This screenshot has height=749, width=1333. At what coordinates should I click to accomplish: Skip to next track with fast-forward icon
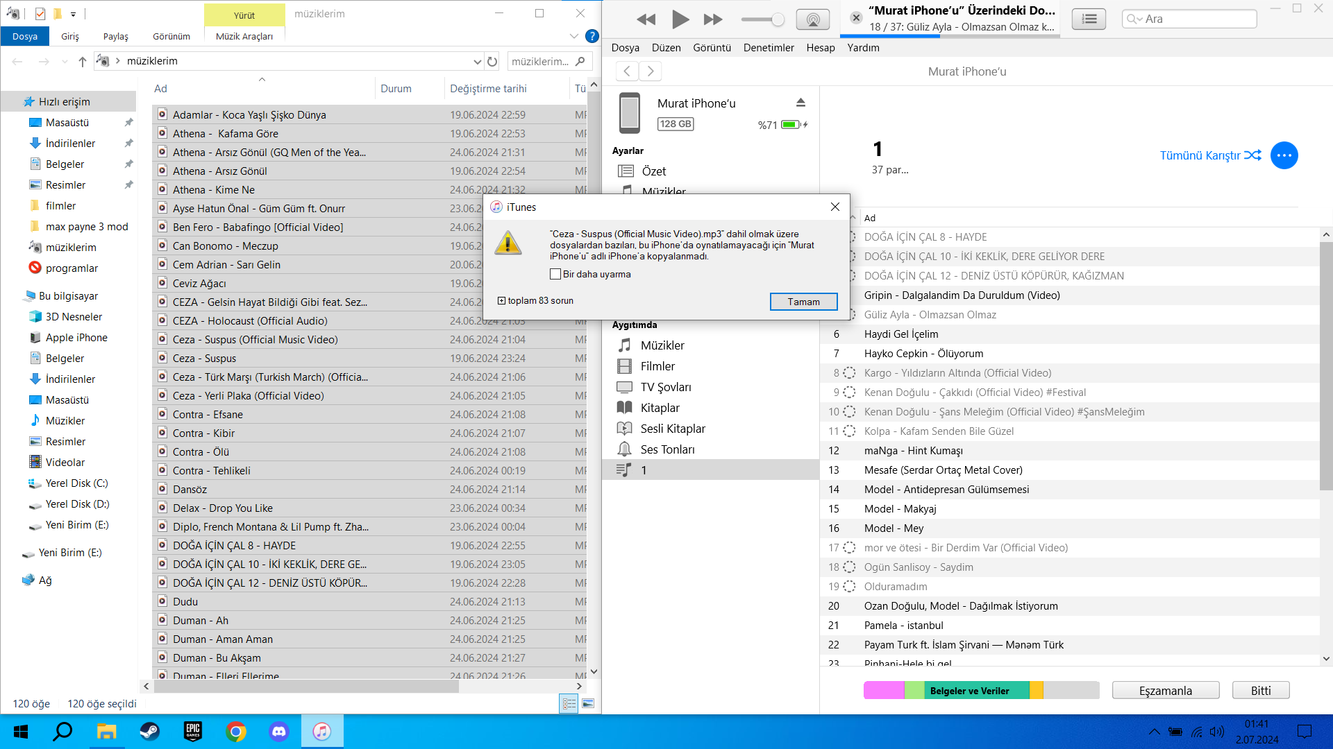tap(713, 19)
